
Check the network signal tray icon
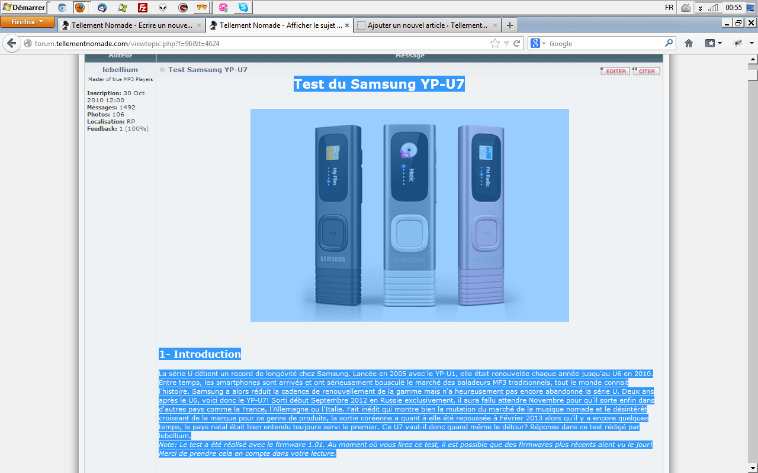713,8
